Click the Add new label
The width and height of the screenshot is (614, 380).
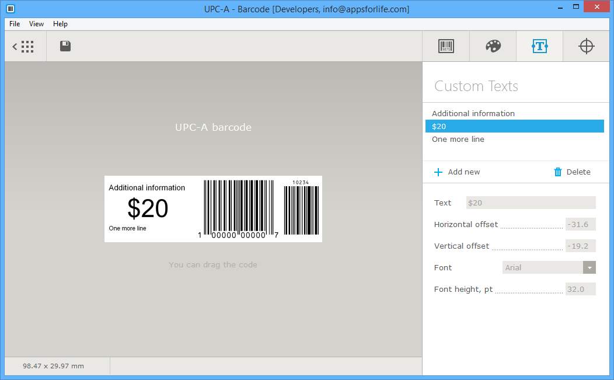click(x=463, y=172)
